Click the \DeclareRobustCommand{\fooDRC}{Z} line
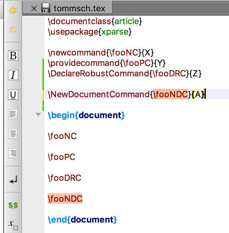 pyautogui.click(x=125, y=73)
